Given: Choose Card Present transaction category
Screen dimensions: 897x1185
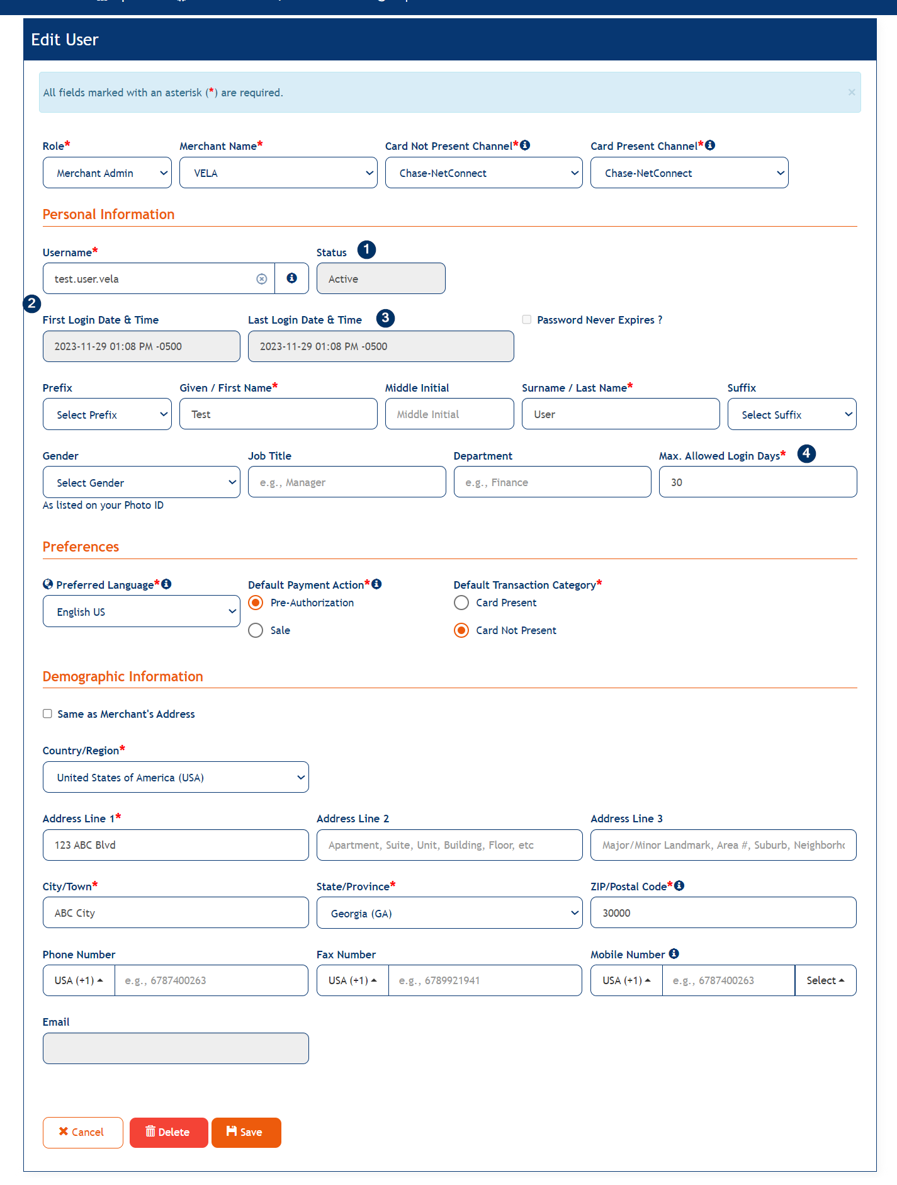Looking at the screenshot, I should point(461,603).
